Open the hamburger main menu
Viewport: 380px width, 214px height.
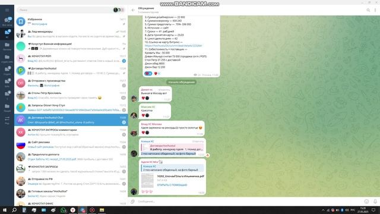tap(7, 10)
